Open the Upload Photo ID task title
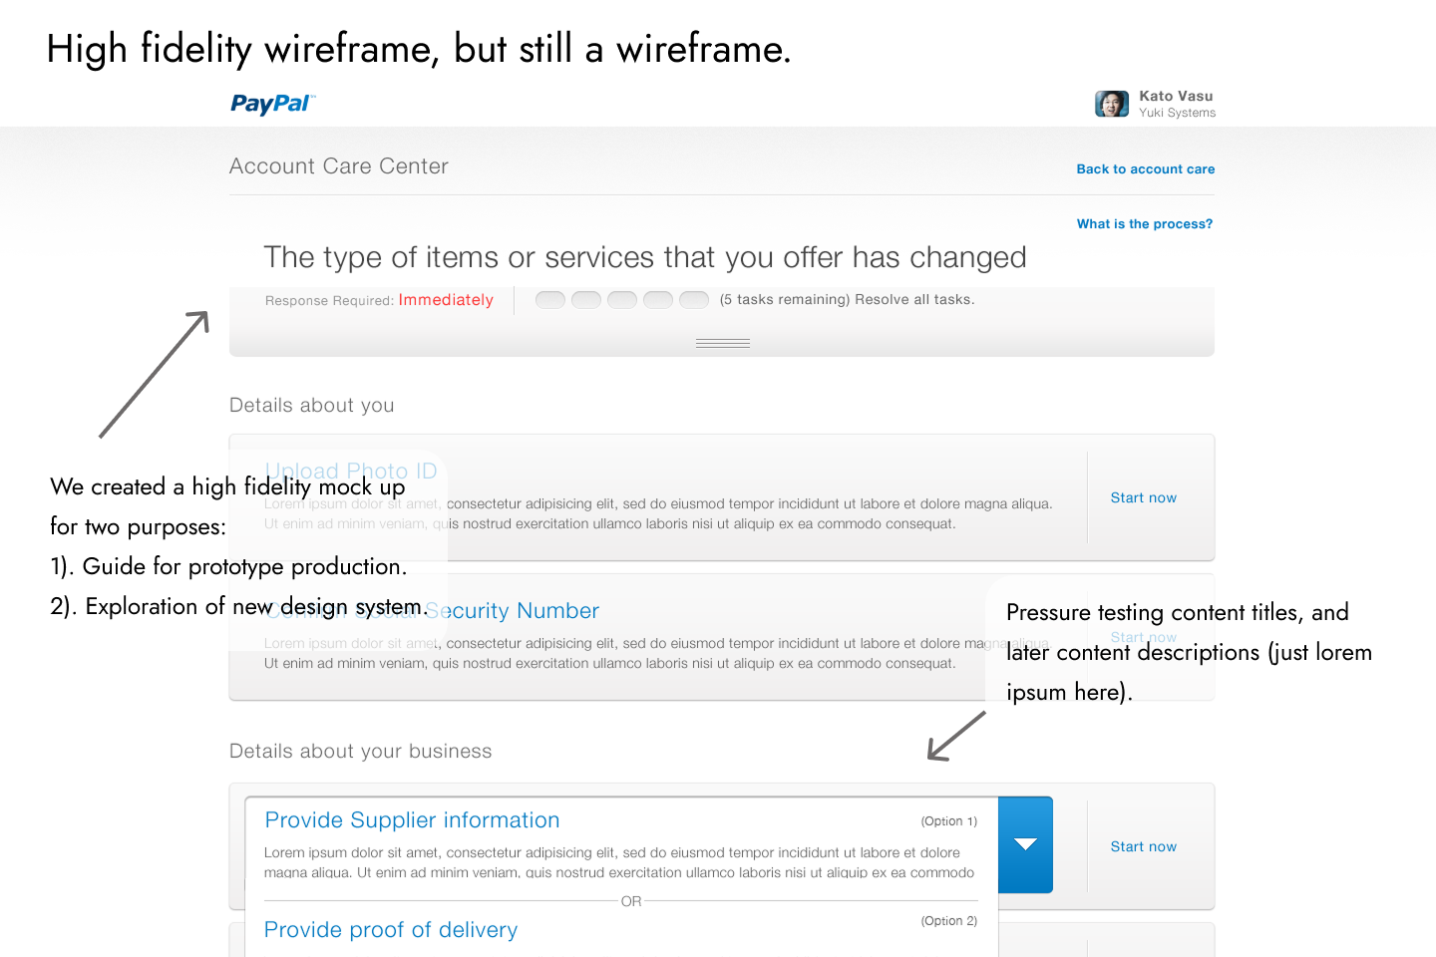 tap(351, 471)
